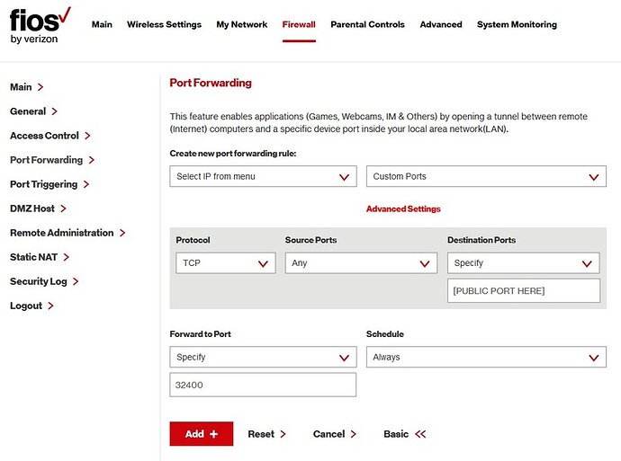This screenshot has height=461, width=621.
Task: Switch to the Wireless Settings tab
Action: (164, 24)
